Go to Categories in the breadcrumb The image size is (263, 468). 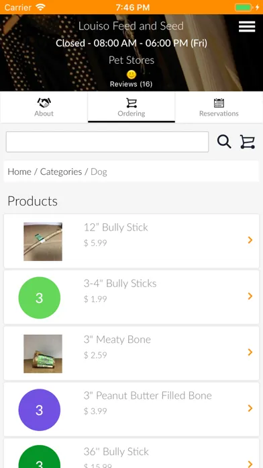61,171
